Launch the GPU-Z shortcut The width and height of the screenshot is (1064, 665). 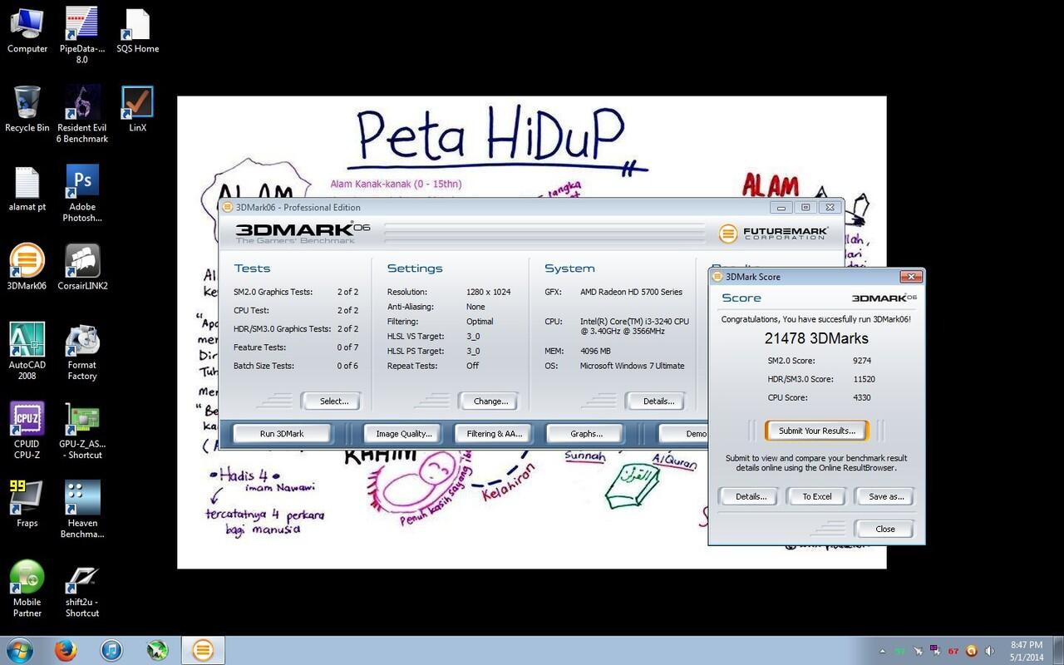coord(82,430)
